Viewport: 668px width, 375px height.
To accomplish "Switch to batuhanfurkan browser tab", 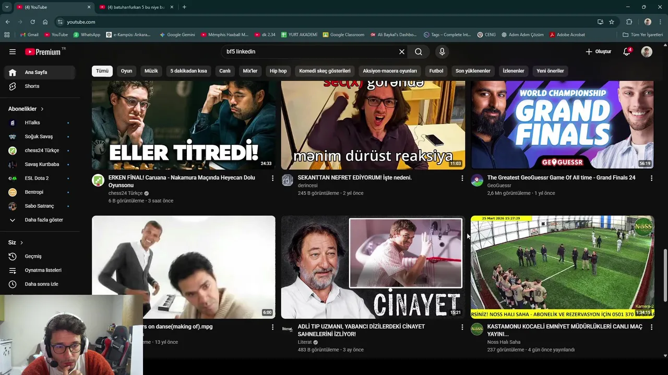I will (x=136, y=7).
